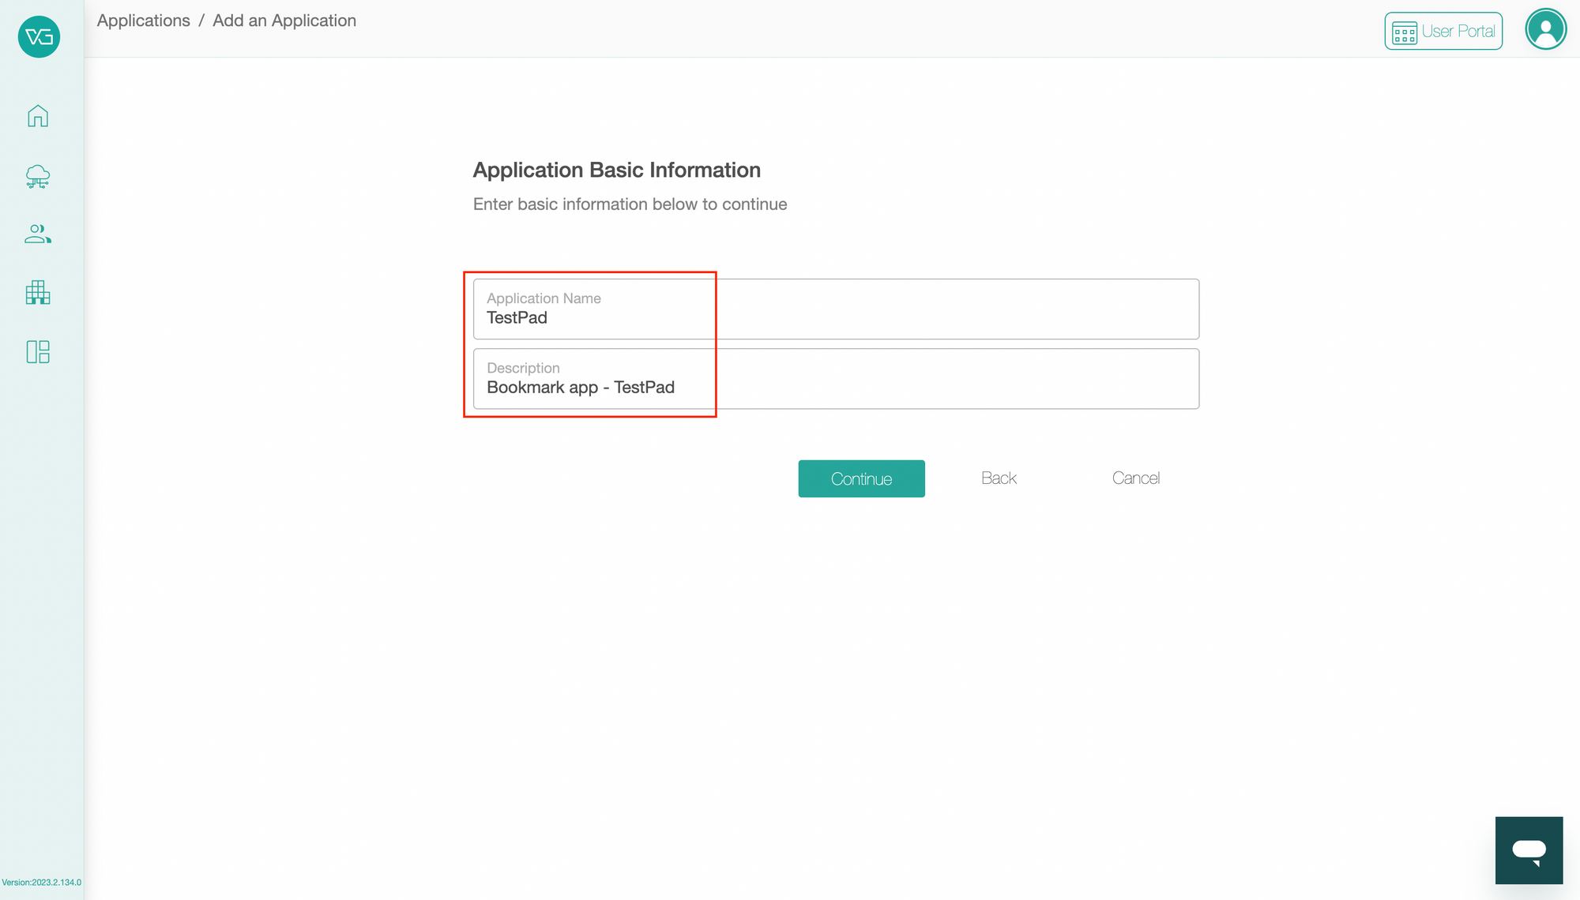Screen dimensions: 1580x900
Task: Focus the Application Name field with TestPad
Action: coord(836,309)
